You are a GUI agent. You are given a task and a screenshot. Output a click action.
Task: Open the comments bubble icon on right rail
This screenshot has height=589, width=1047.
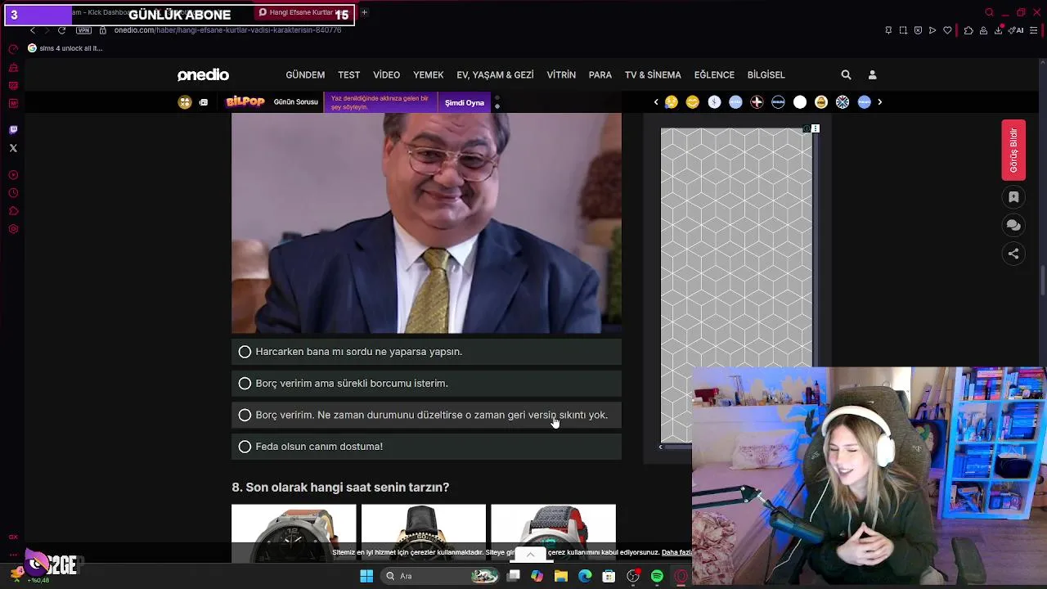point(1013,225)
